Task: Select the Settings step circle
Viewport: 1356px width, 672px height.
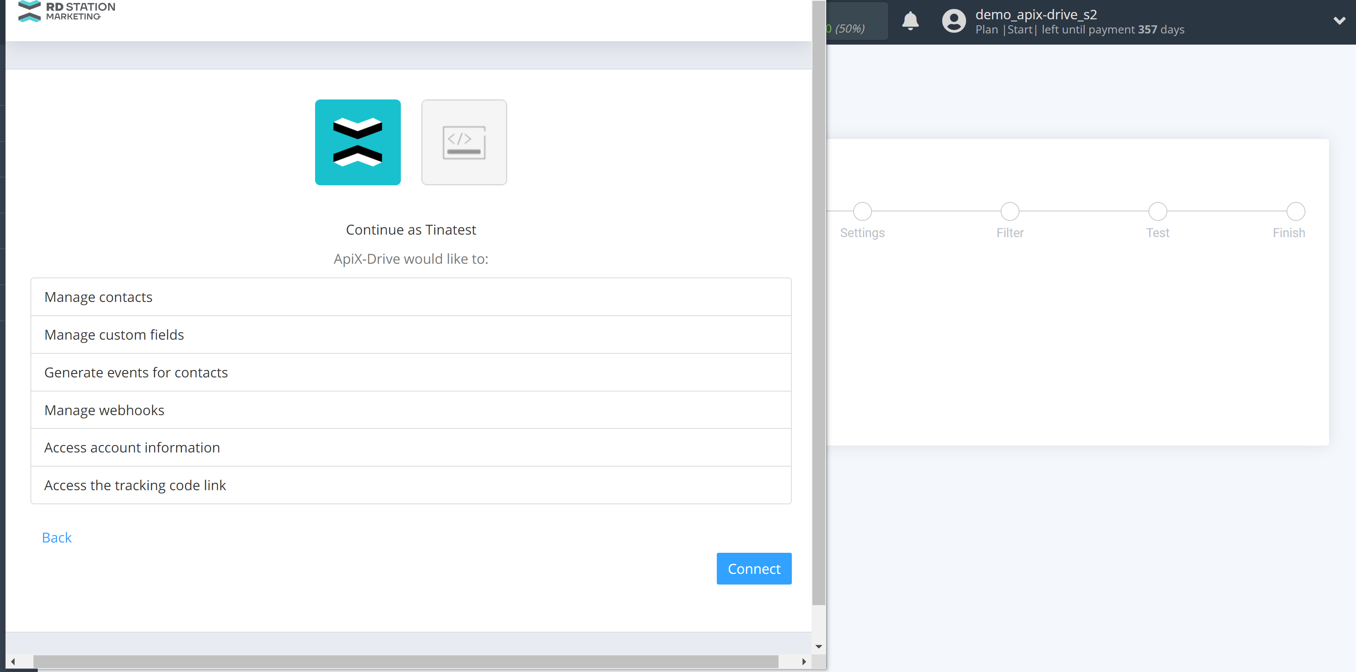Action: (862, 211)
